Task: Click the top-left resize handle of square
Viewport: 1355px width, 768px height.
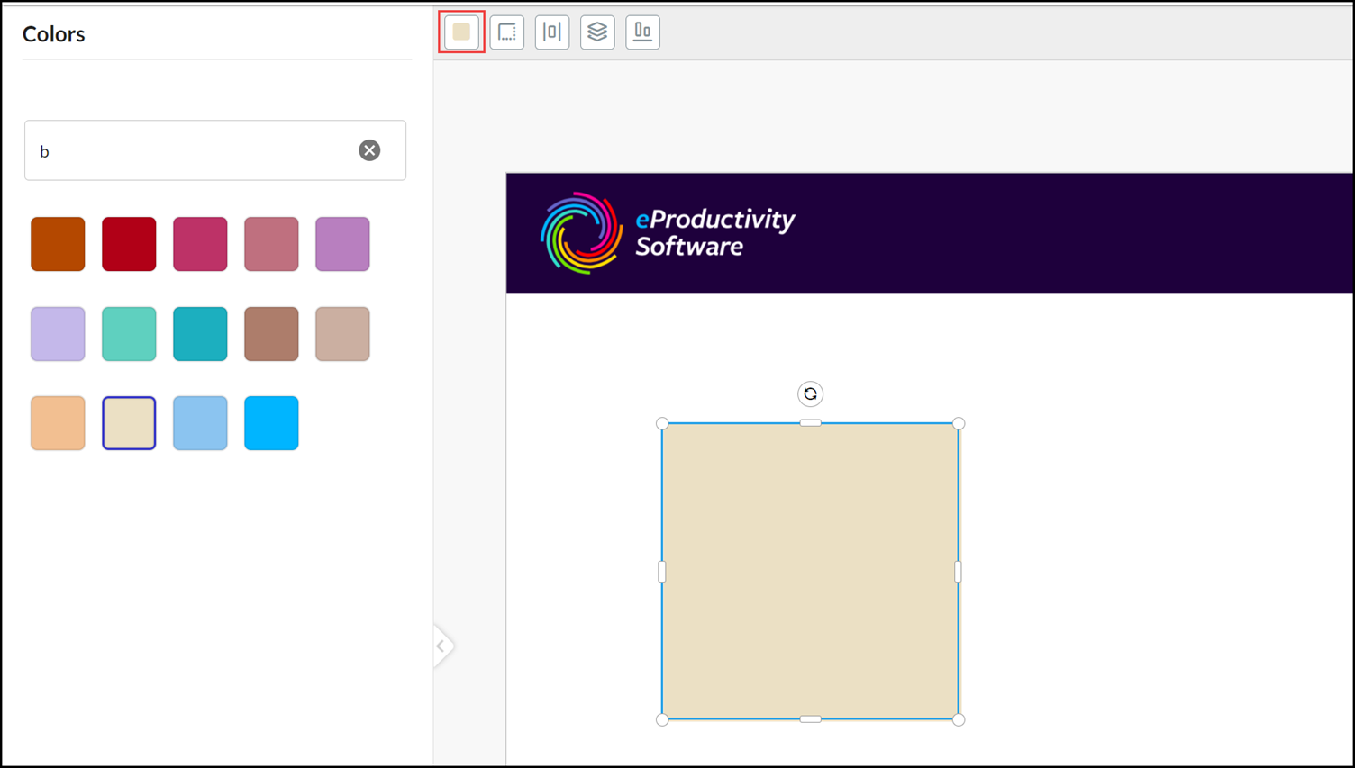Action: point(662,423)
